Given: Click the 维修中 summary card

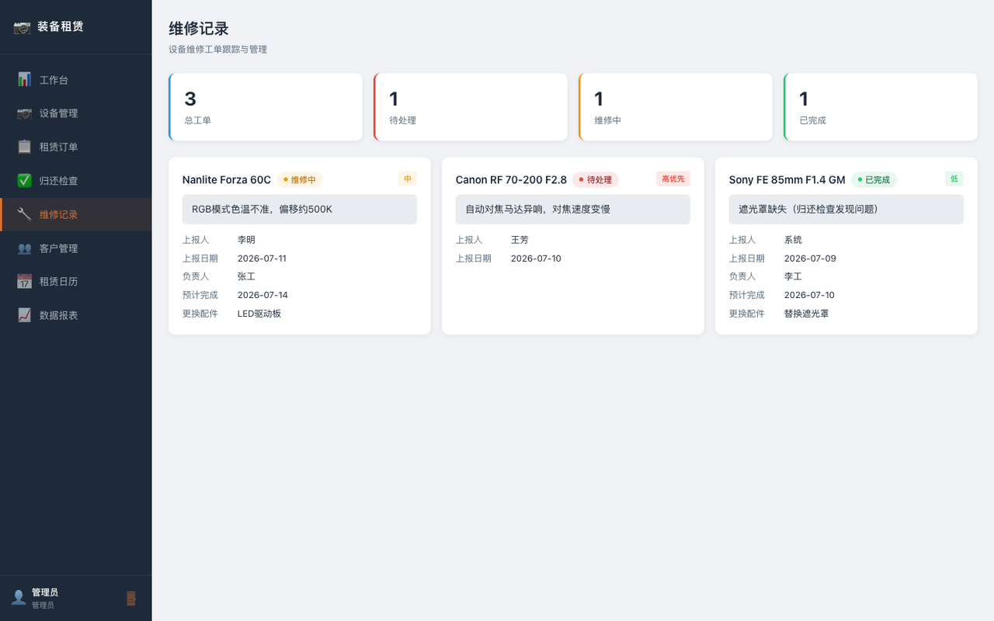Looking at the screenshot, I should [x=676, y=107].
